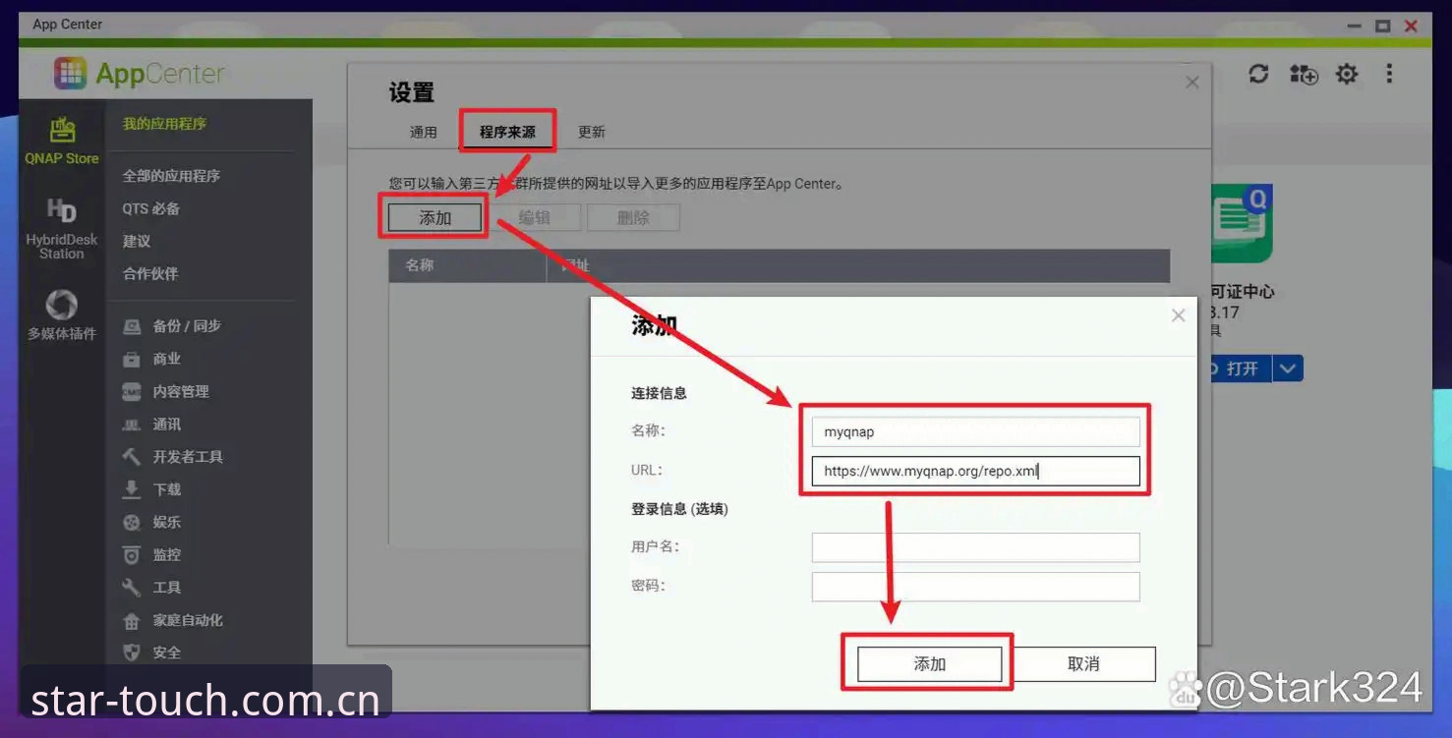Open 全部的应用程序 list
Screen dimensions: 1452x738
[171, 176]
